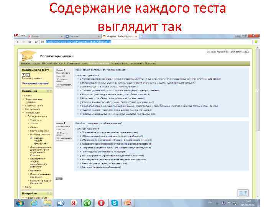Open Skype from the taskbar
This screenshot has height=207, width=276.
point(115,203)
